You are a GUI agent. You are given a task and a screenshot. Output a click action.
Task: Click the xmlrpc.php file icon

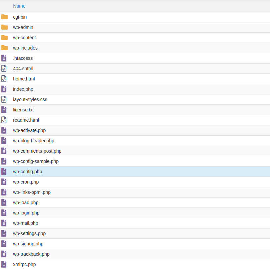pyautogui.click(x=4, y=264)
